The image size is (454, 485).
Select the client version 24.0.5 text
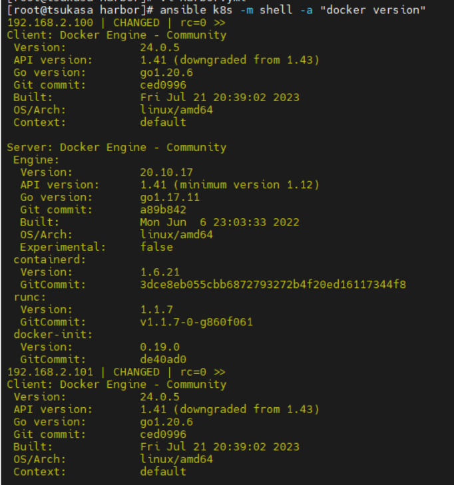160,48
